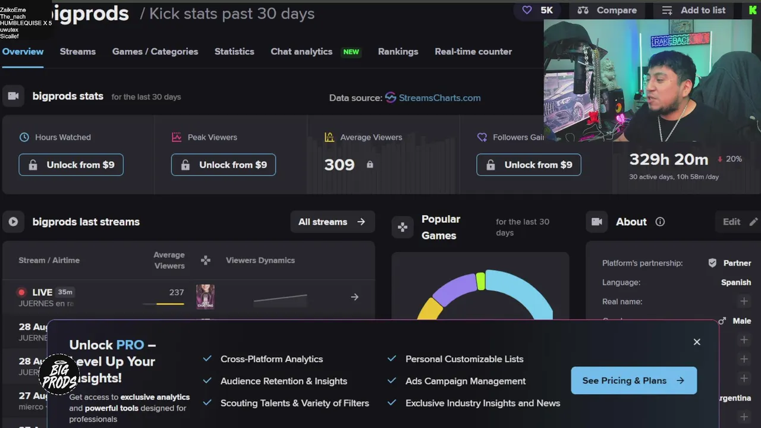761x428 pixels.
Task: Click camera icon beside About
Action: click(x=597, y=222)
